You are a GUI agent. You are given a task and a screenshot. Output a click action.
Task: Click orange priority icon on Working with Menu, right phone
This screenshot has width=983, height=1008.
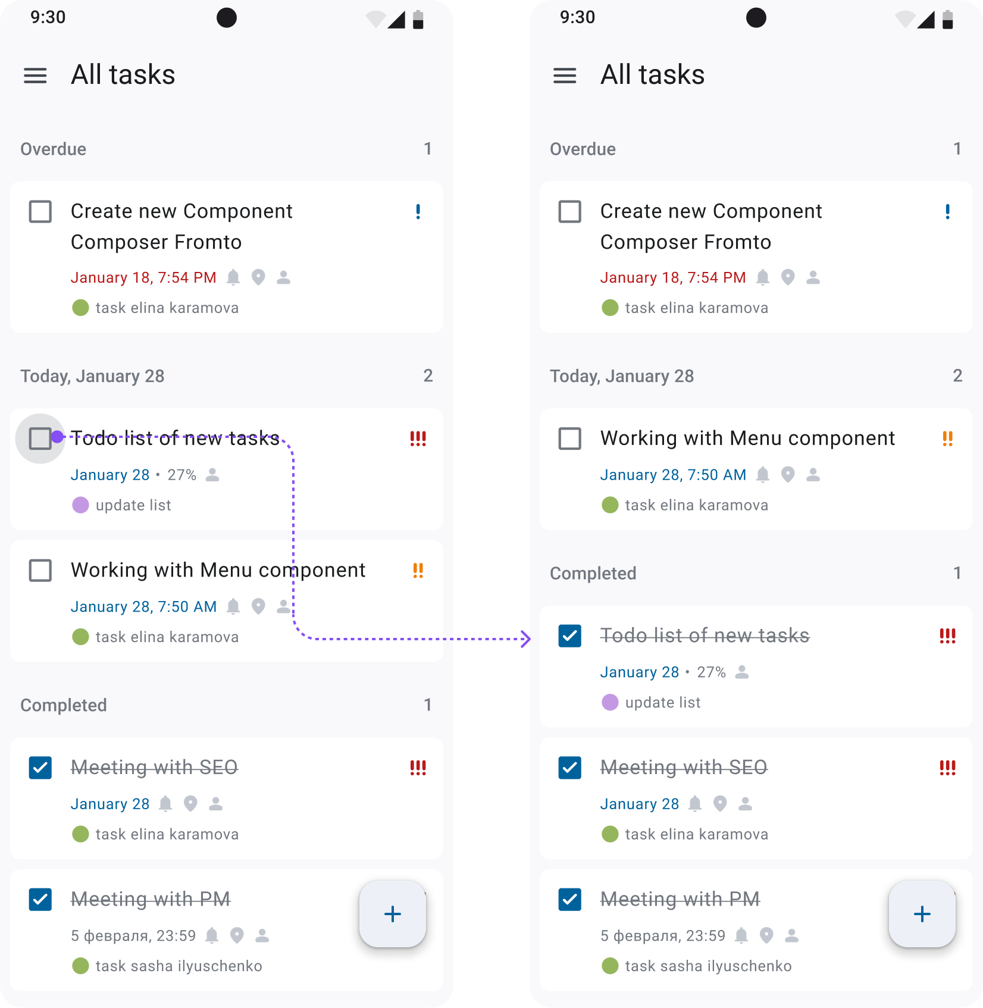947,439
